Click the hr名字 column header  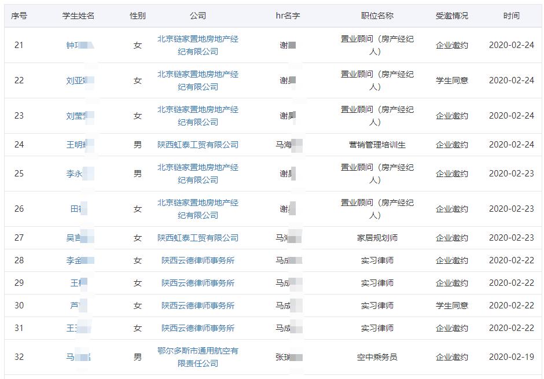(288, 16)
